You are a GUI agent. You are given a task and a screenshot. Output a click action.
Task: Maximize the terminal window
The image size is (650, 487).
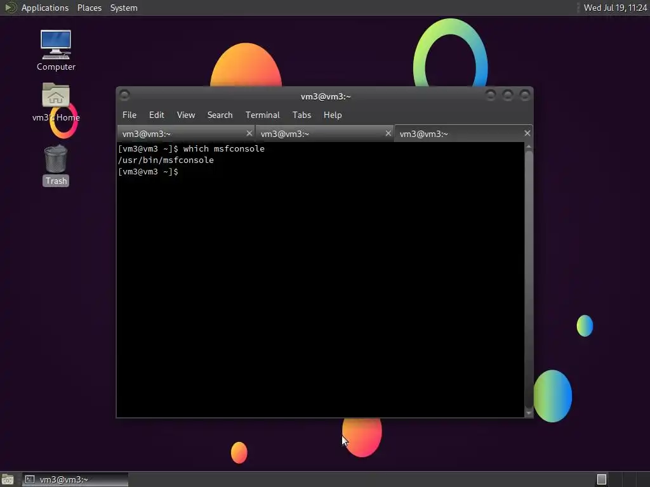[507, 95]
